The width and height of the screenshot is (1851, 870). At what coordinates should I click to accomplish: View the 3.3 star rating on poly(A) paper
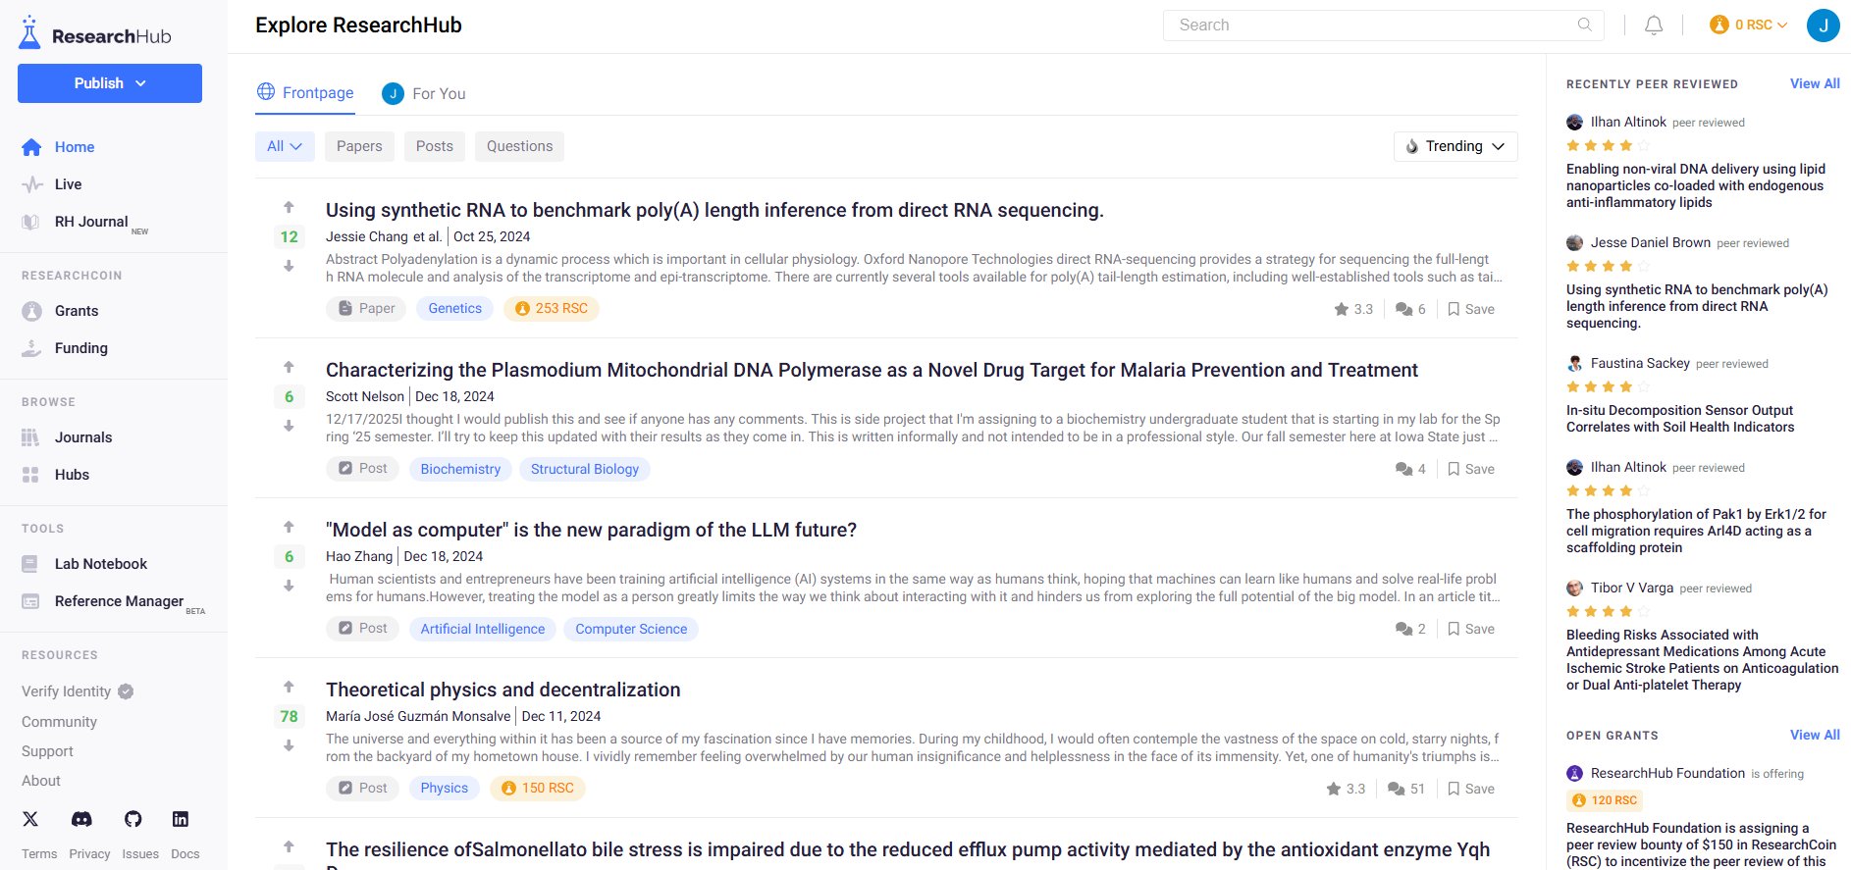coord(1353,309)
